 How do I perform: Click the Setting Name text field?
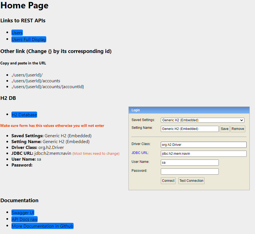pyautogui.click(x=190, y=129)
